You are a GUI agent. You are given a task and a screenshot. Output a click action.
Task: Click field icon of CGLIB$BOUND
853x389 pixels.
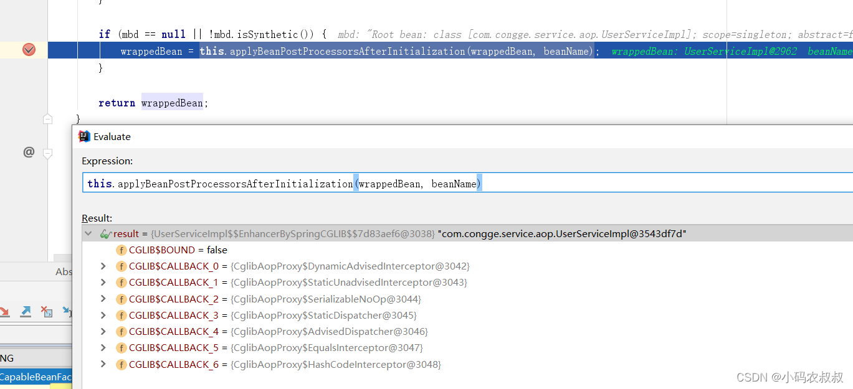122,250
